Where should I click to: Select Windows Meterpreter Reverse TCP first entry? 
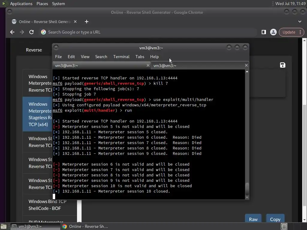(37, 83)
